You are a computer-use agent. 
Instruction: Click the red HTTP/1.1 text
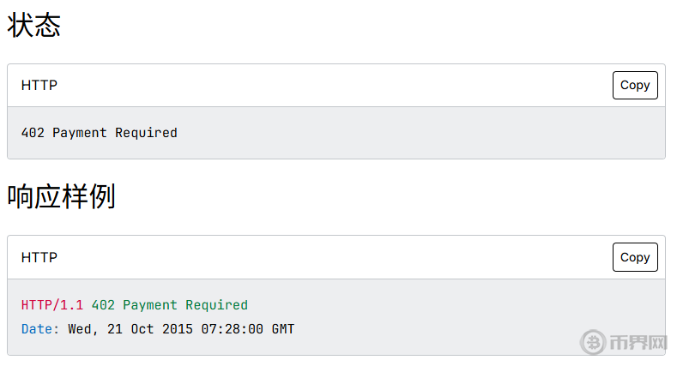point(52,305)
